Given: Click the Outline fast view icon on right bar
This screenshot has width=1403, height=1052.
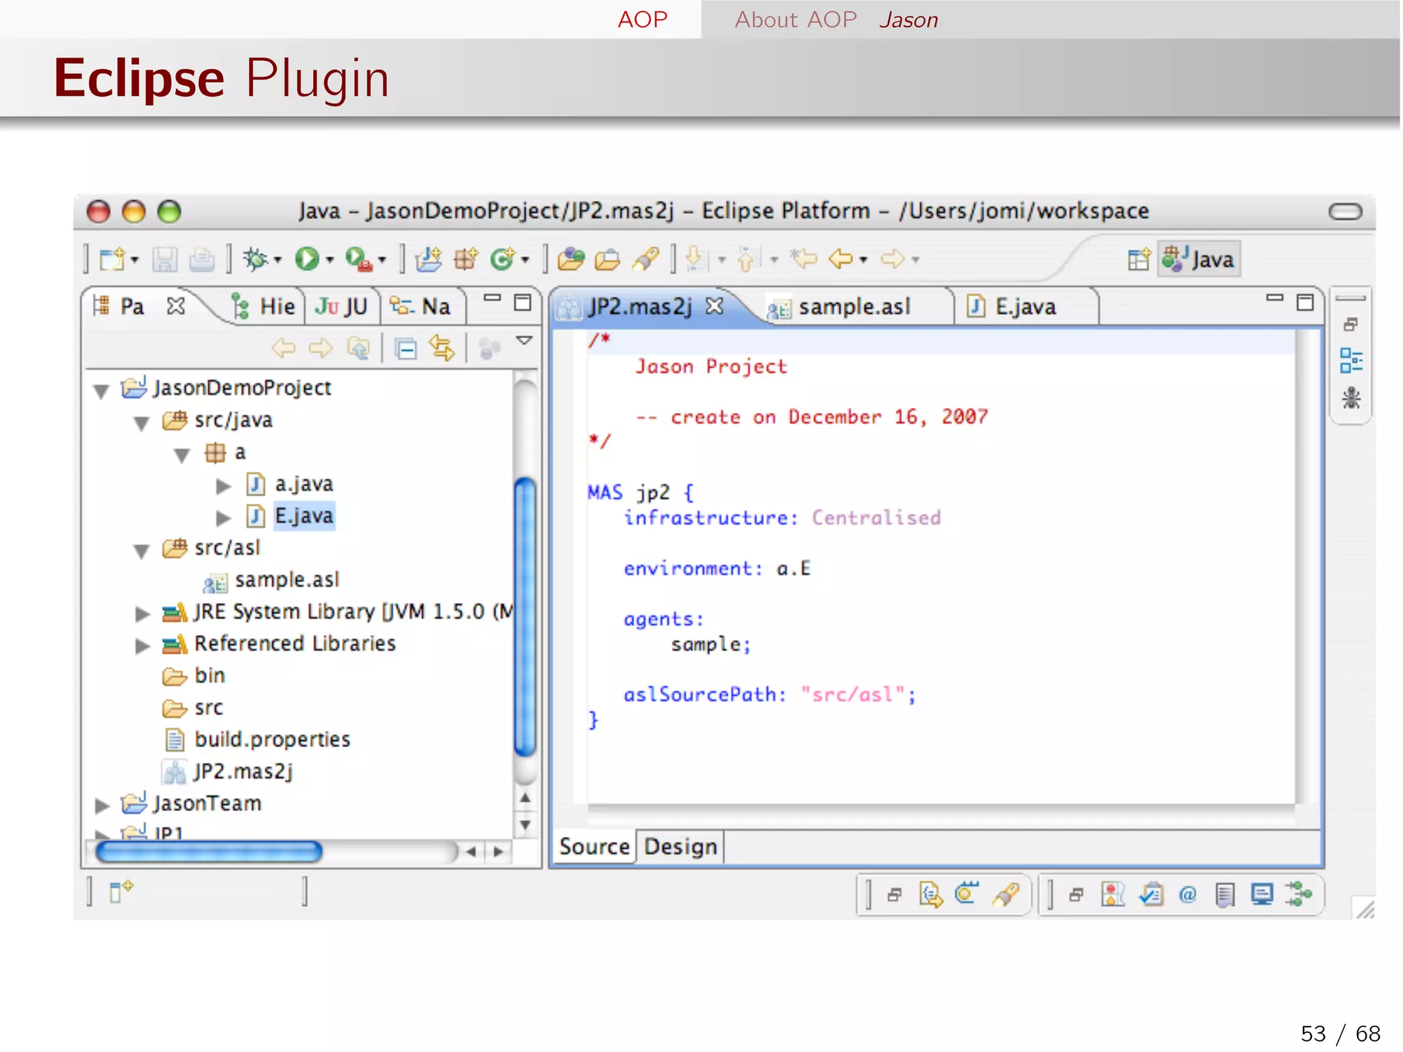Looking at the screenshot, I should point(1351,360).
